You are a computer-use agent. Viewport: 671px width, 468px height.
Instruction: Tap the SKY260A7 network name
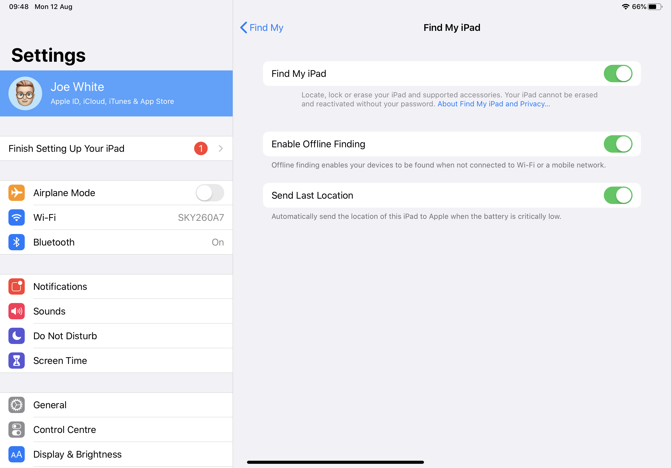tap(201, 218)
